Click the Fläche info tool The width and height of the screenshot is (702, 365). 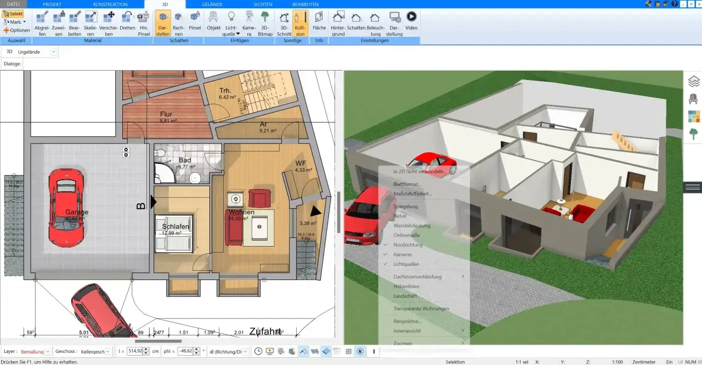pyautogui.click(x=319, y=20)
